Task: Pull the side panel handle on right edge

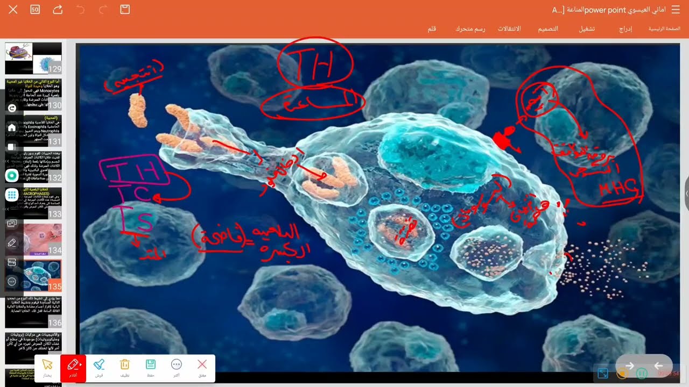Action: click(x=687, y=193)
